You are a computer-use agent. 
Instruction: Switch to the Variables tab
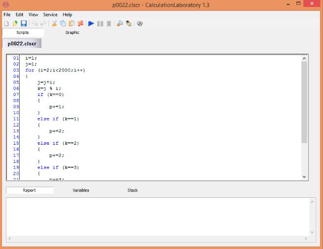tap(81, 190)
